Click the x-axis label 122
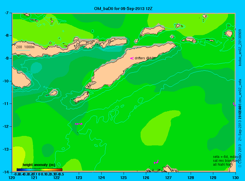This screenshot has height=181, width=245. pyautogui.click(x=57, y=178)
